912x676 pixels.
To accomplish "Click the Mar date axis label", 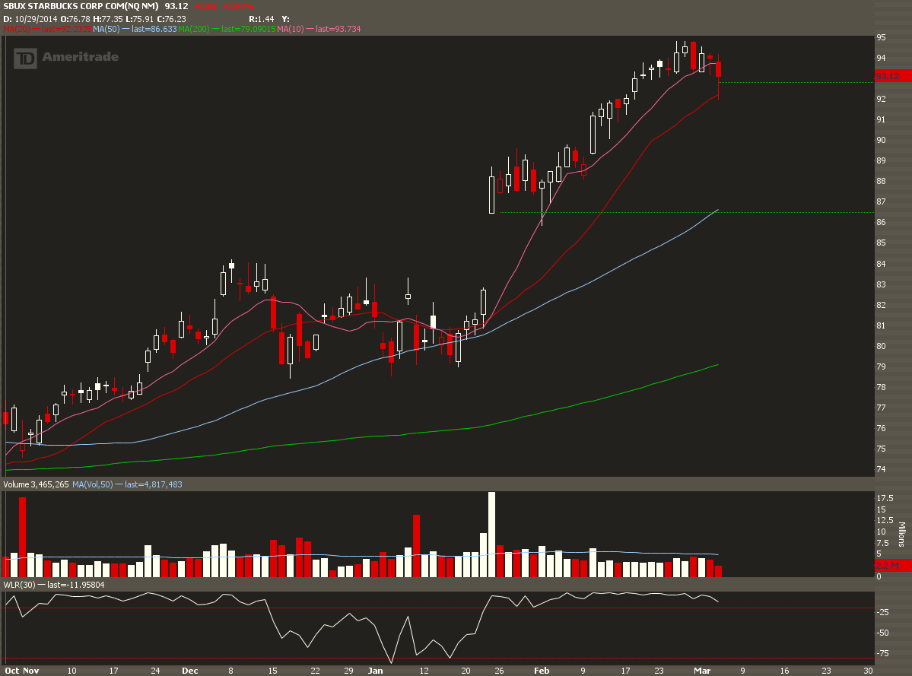I will pos(702,671).
